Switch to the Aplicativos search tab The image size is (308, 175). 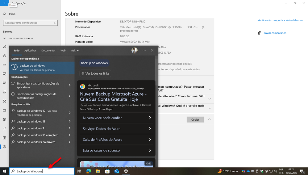30,51
